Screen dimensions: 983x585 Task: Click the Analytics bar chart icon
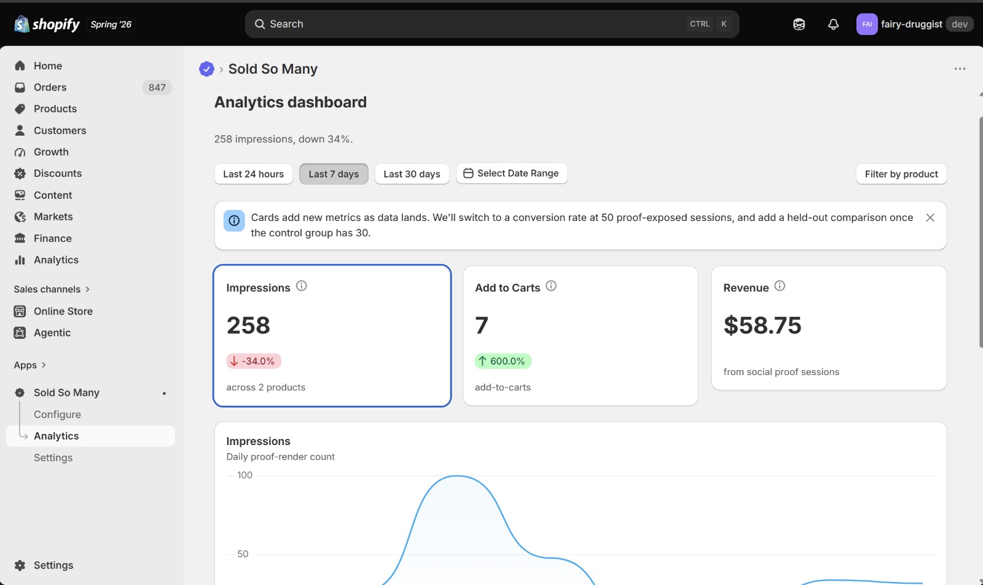tap(20, 260)
